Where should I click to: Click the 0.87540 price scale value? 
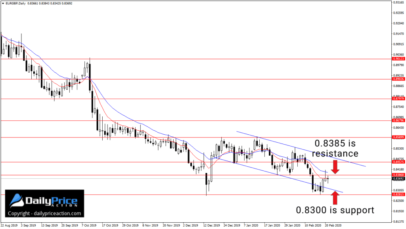(399, 107)
